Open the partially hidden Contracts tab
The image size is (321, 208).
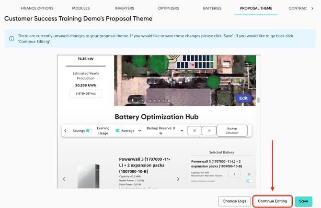coord(298,8)
